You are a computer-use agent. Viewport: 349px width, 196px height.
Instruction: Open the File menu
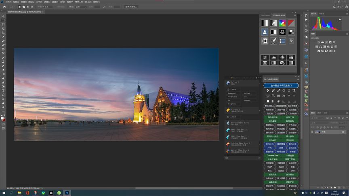click(x=8, y=2)
